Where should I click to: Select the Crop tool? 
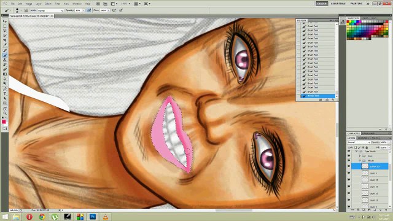click(x=5, y=41)
